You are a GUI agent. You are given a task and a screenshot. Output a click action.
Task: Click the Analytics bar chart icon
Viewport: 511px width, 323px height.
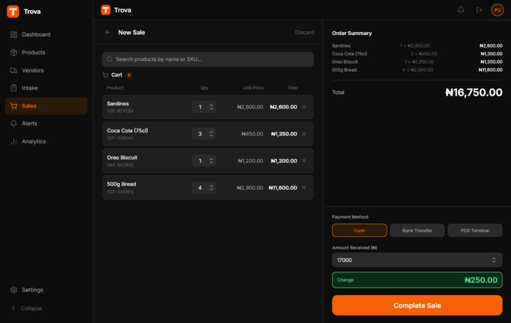[14, 141]
